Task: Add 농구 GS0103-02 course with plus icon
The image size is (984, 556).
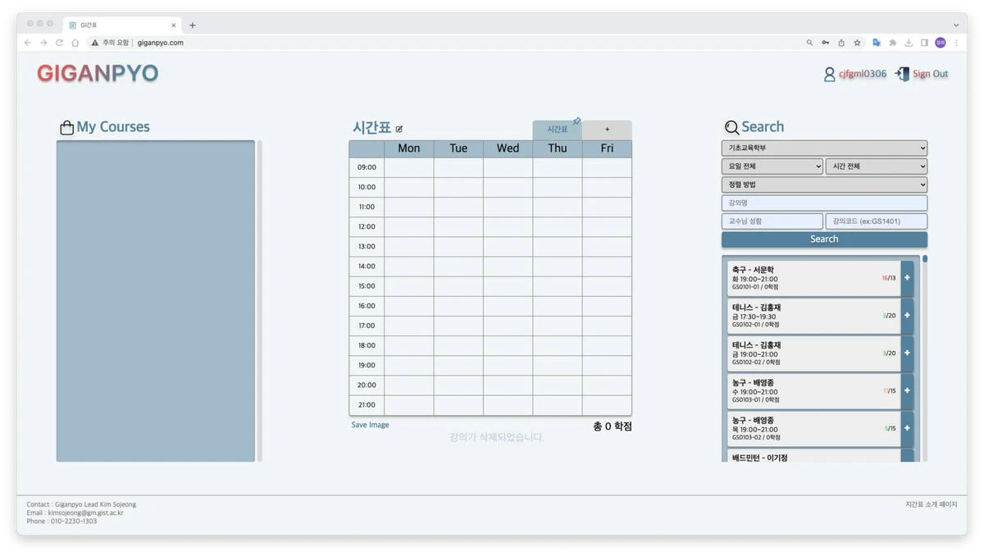Action: 907,429
